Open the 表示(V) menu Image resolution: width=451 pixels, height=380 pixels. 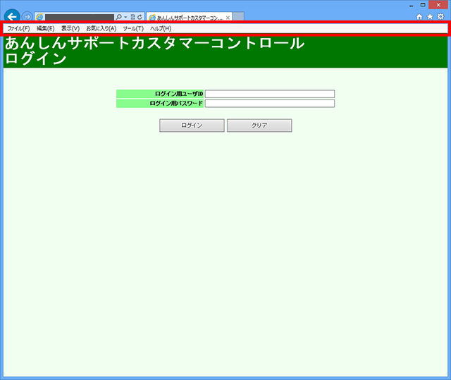(70, 28)
